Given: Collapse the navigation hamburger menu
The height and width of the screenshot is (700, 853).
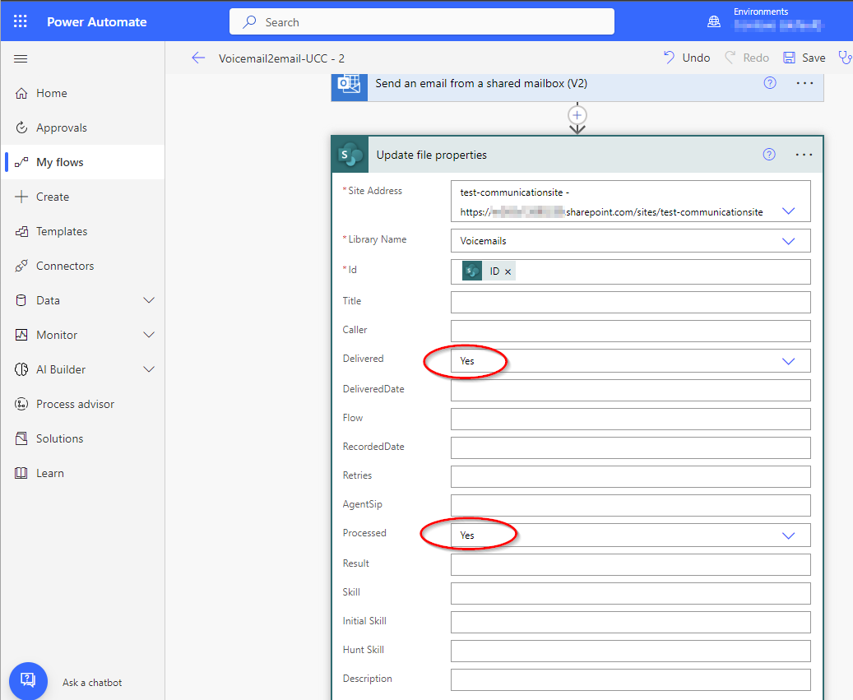Looking at the screenshot, I should (x=21, y=58).
